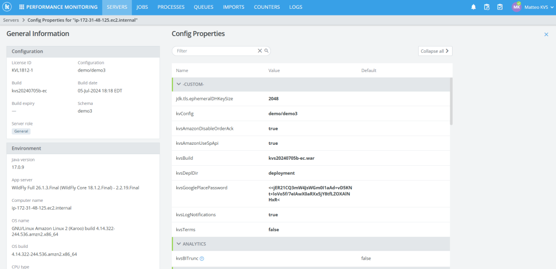Click the Default column header

(369, 70)
